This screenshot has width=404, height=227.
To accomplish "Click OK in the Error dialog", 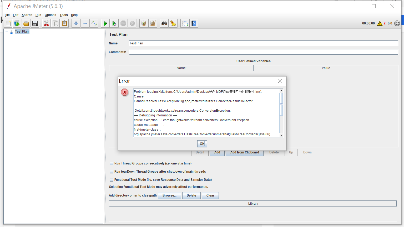I will (x=202, y=144).
